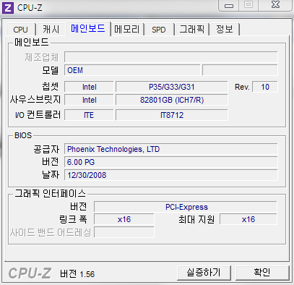Click Phoenix Technologies, LTD BIOS vendor

click(x=171, y=149)
